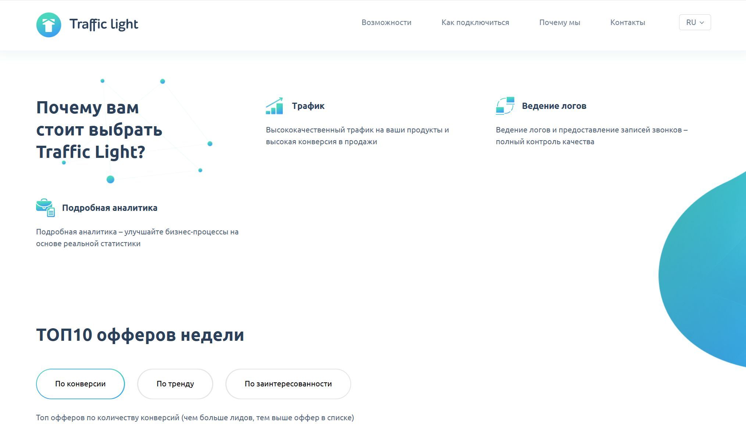746x446 pixels.
Task: Click the Почему вам стоит выбрать heading
Action: (x=99, y=130)
